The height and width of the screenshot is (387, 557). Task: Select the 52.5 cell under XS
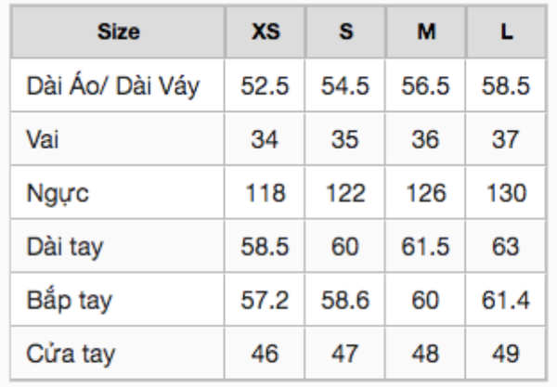point(265,85)
